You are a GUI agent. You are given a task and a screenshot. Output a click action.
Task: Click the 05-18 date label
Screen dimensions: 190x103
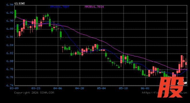coord(123,88)
